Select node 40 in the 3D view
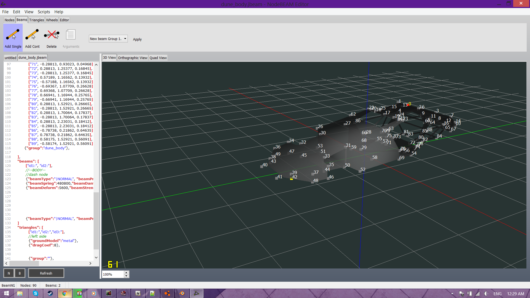This screenshot has width=530, height=298. click(261, 166)
